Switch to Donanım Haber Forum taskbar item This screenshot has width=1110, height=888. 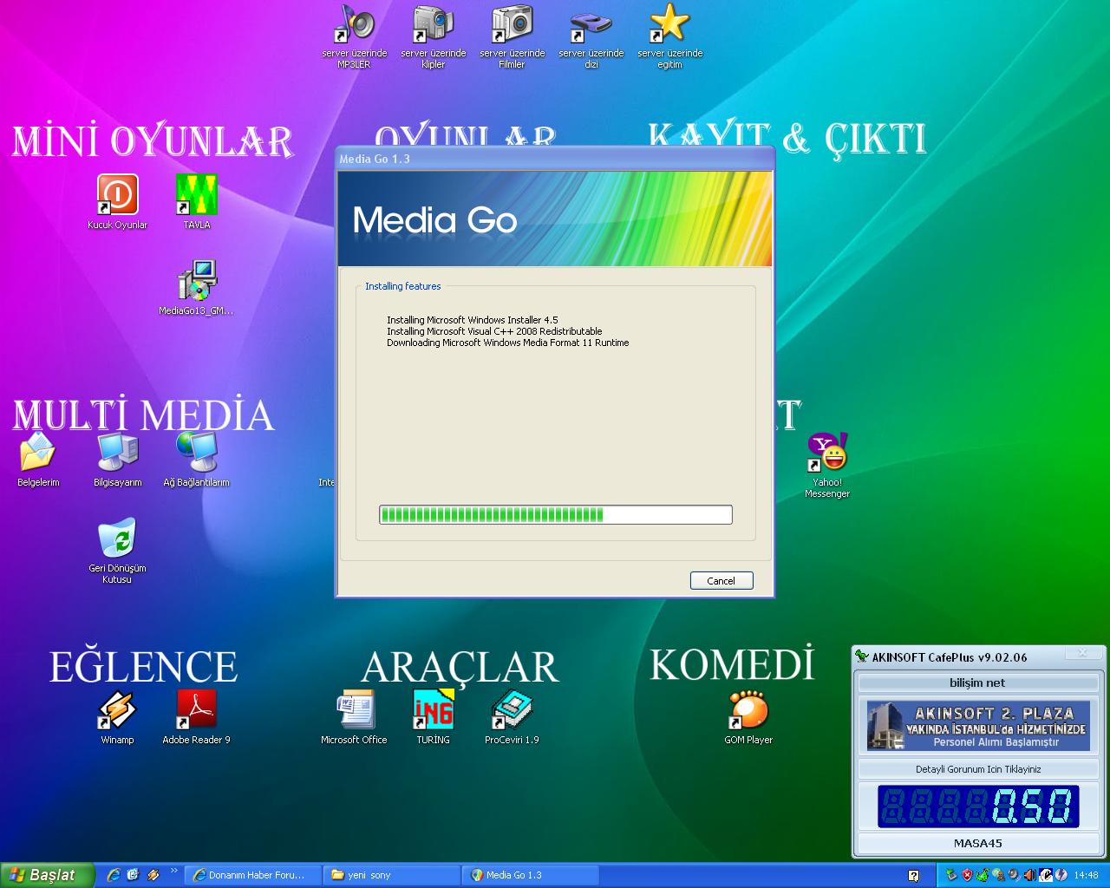(252, 875)
